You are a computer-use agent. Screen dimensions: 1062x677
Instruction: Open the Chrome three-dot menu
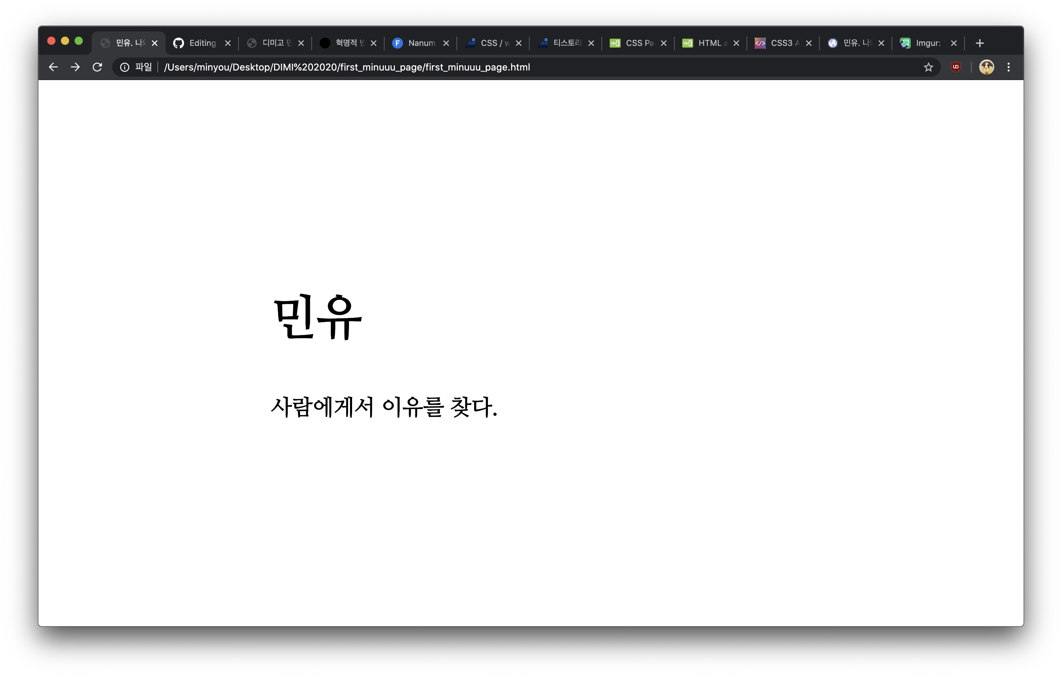pos(1009,67)
